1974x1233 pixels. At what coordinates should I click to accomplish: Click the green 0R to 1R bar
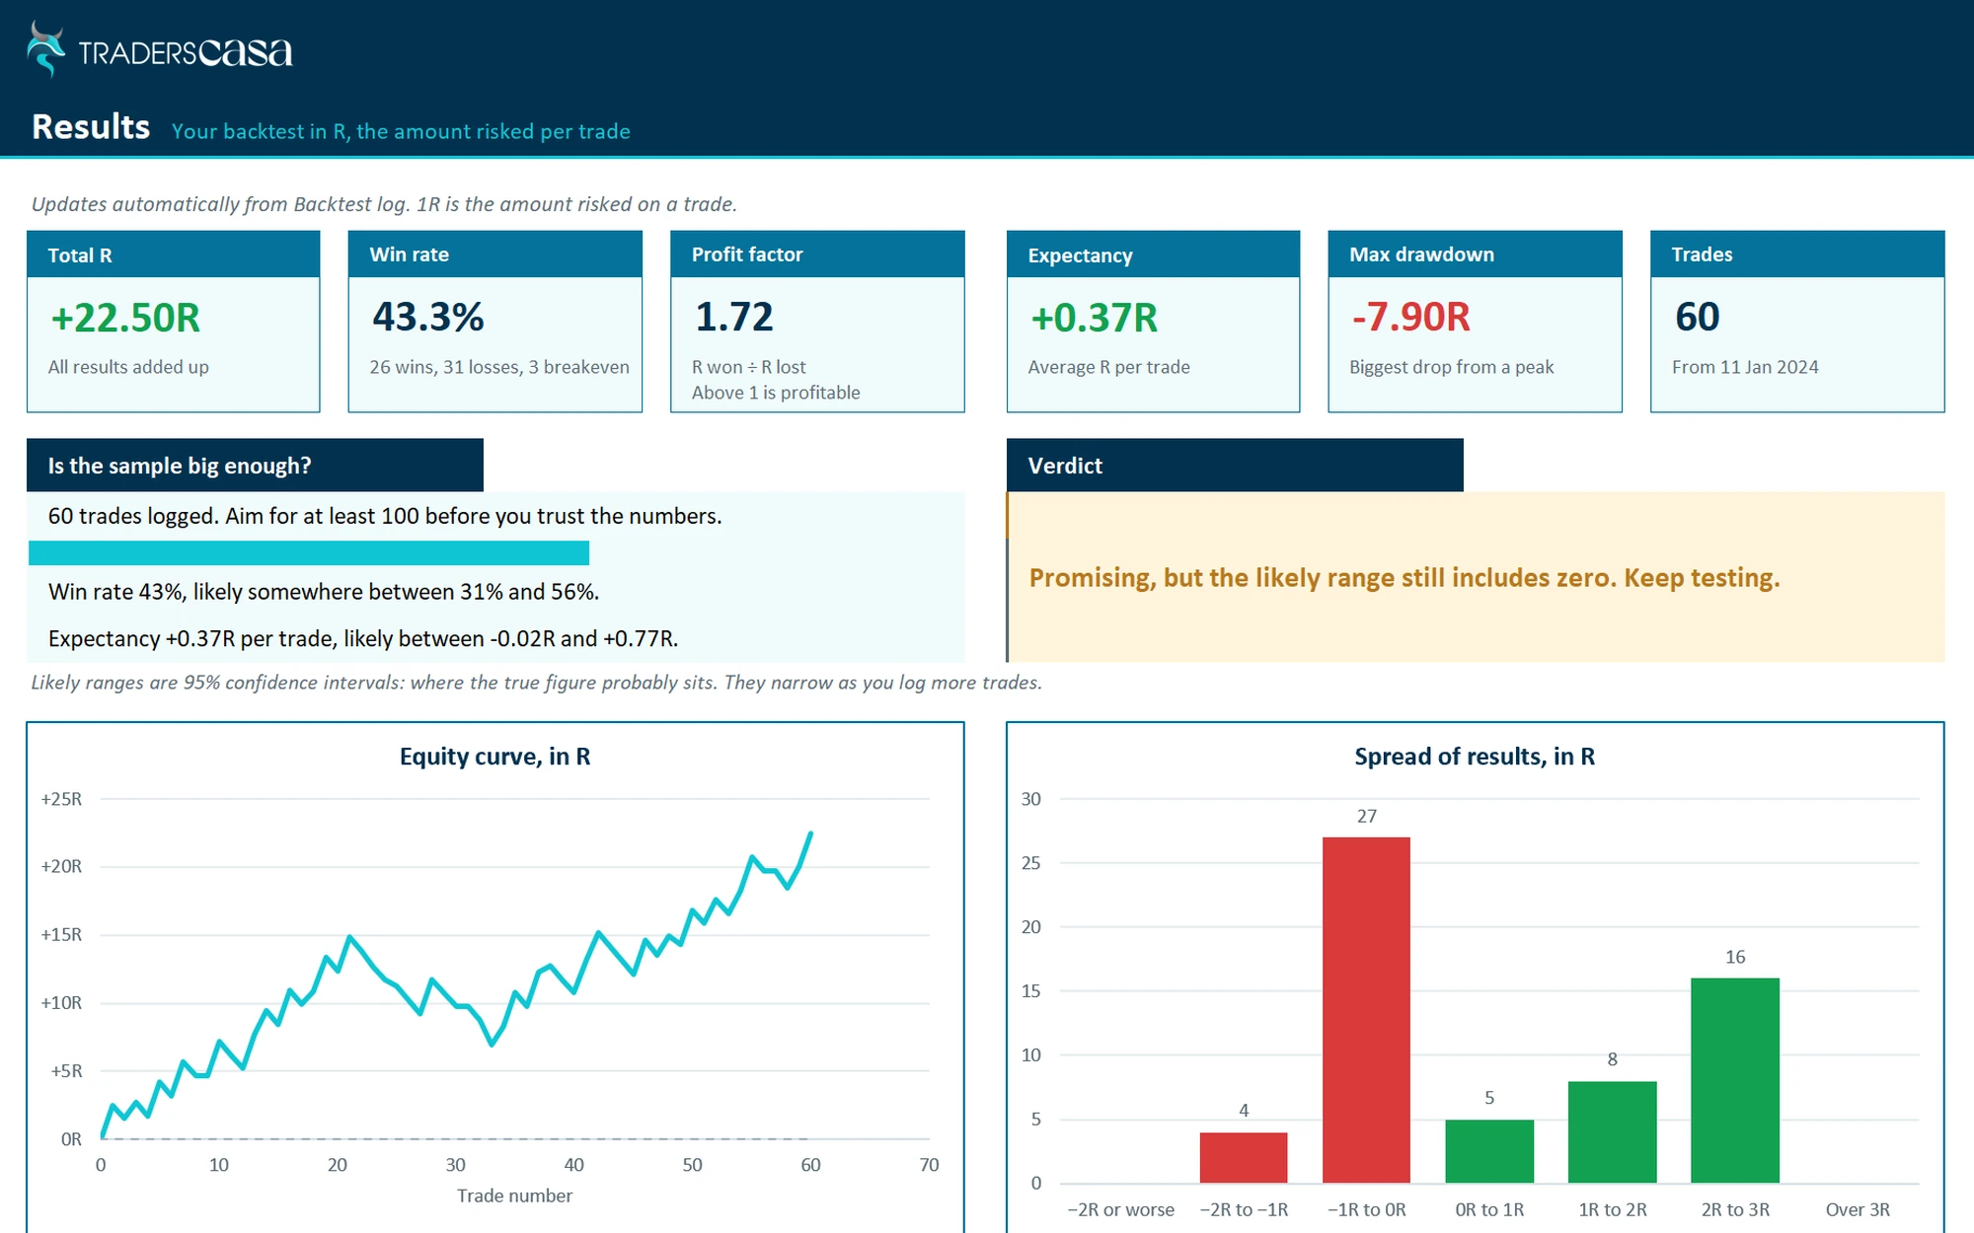[x=1489, y=1151]
